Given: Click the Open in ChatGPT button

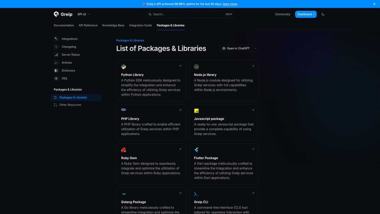Looking at the screenshot, I should pyautogui.click(x=236, y=48).
